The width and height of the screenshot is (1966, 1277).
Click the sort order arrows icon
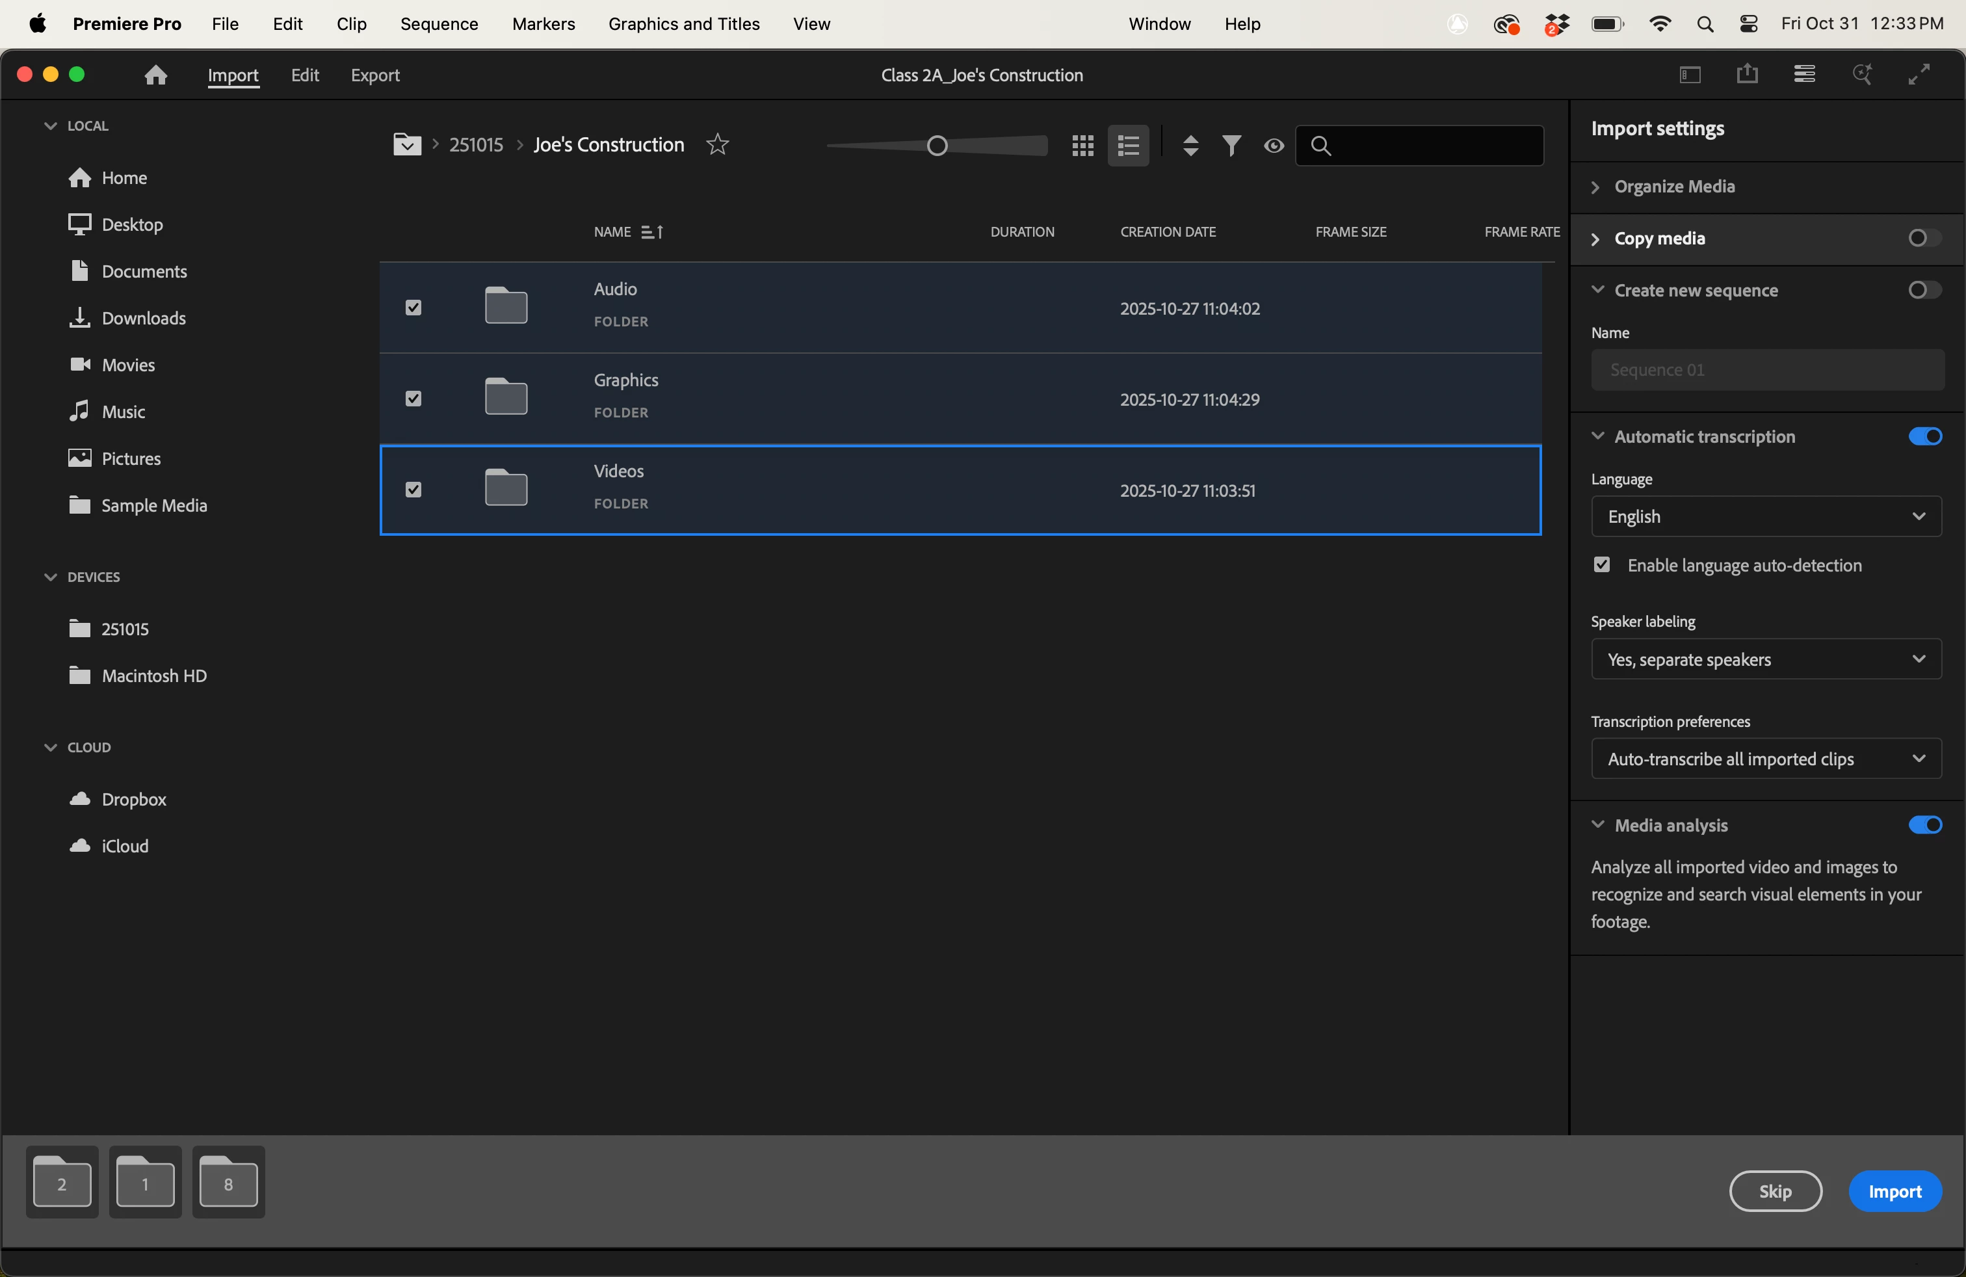(1190, 146)
